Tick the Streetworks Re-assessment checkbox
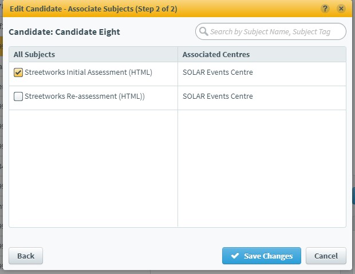The width and height of the screenshot is (355, 274). 18,96
